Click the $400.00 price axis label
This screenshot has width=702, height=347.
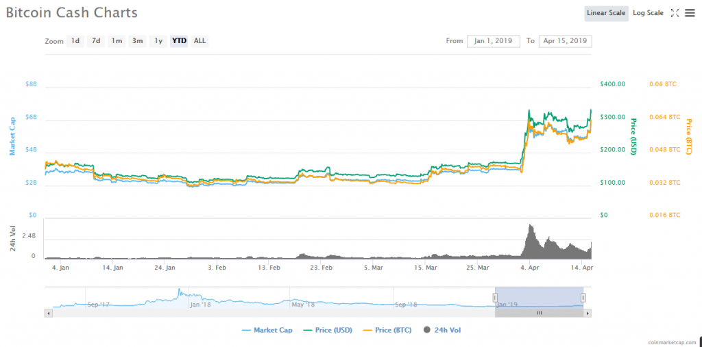pos(613,84)
